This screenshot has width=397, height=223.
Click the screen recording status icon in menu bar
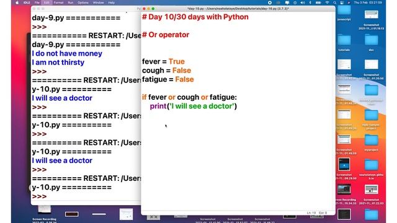pos(270,2)
